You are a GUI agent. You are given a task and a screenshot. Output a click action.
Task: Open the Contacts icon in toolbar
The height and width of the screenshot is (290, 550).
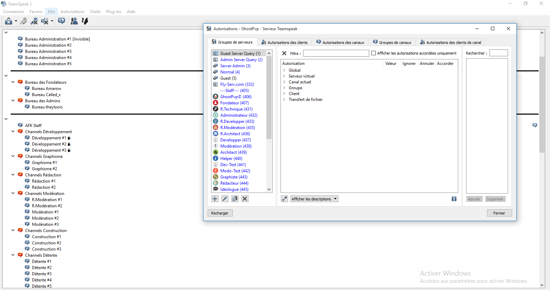tap(74, 21)
